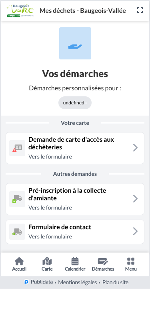Open Mentions légales link
Screen dimensions: 150x326
[x=78, y=282]
